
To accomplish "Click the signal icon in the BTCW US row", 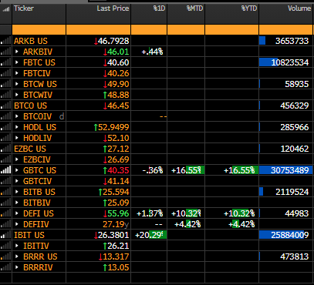I will 5,84.
